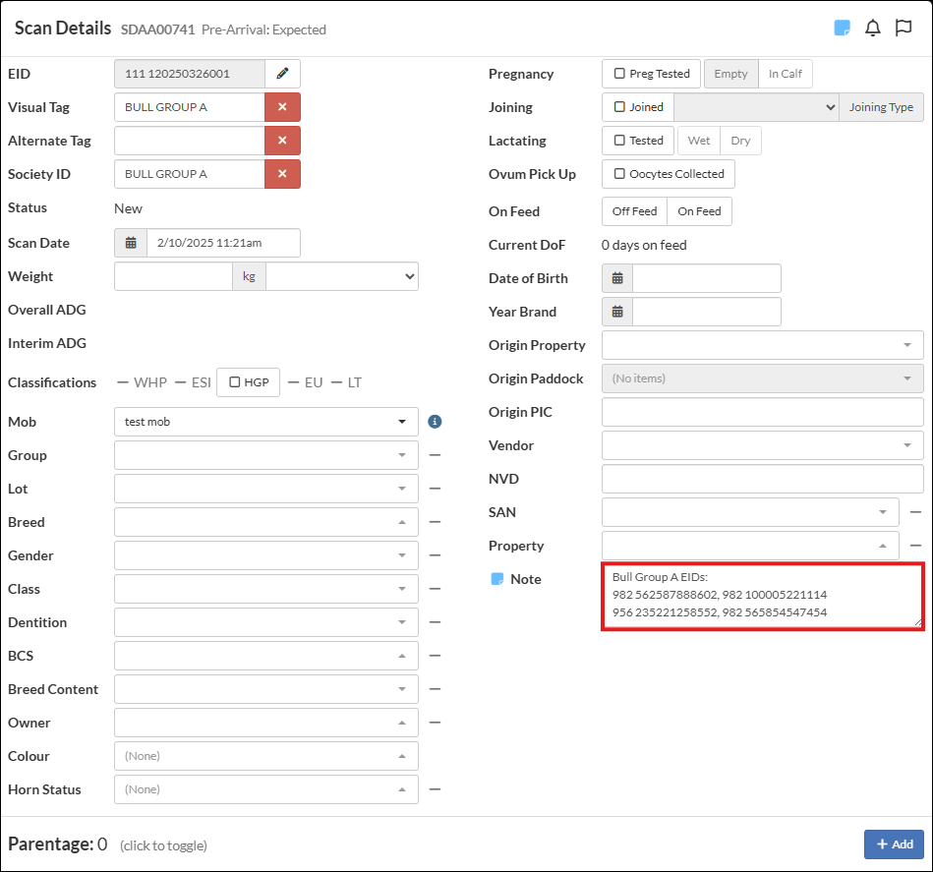Clear the Society ID with red X
Viewport: 933px width, 872px height.
click(x=282, y=174)
